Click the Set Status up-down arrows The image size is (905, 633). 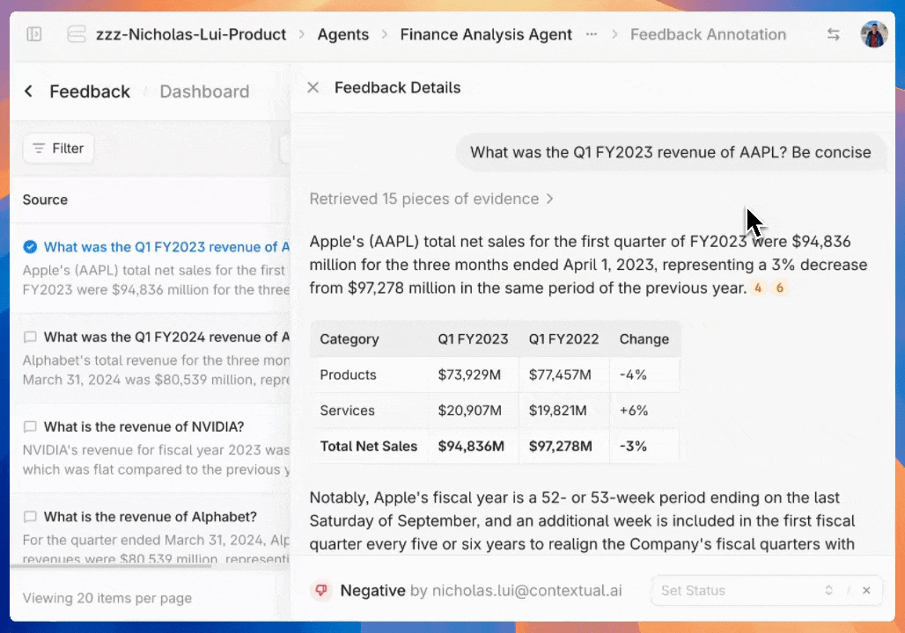tap(828, 590)
